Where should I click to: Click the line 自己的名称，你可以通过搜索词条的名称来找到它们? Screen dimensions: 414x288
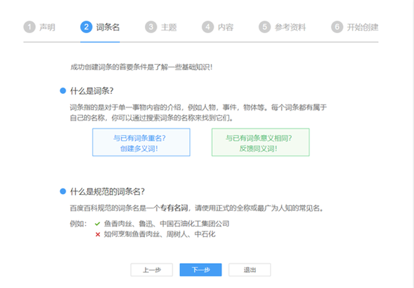152,118
